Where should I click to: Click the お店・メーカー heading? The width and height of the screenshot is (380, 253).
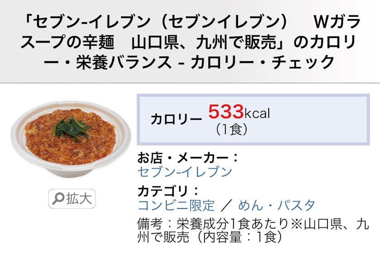(188, 158)
